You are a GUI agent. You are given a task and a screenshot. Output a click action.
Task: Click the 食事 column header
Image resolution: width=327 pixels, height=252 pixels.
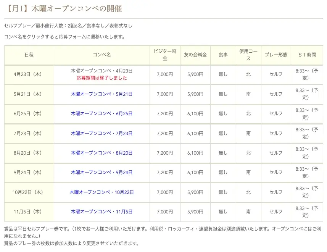coord(223,55)
